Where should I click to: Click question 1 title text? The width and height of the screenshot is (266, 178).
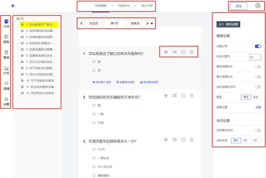point(116,54)
